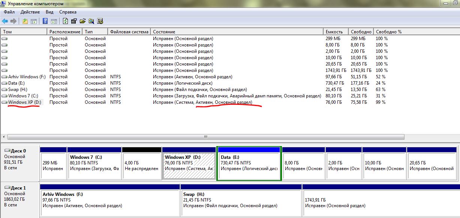Select the drive icon of Swap (H:) row
The width and height of the screenshot is (460, 218).
click(4, 90)
